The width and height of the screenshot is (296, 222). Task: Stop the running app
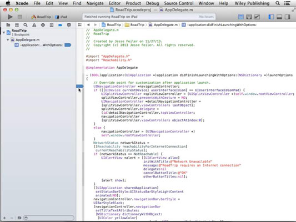pyautogui.click(x=19, y=17)
